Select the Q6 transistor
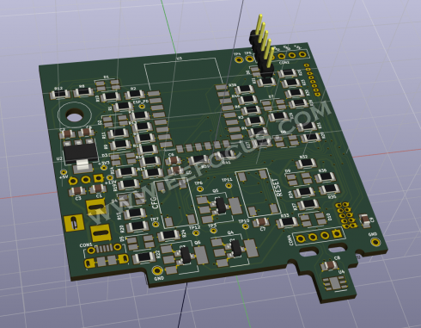This screenshot has height=328, width=421. coord(185,255)
